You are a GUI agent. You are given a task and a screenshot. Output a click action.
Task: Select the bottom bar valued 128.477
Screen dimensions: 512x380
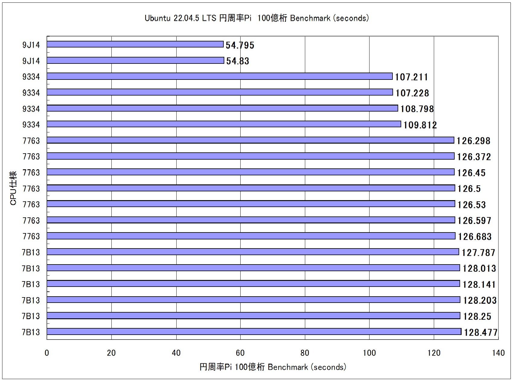(x=254, y=332)
